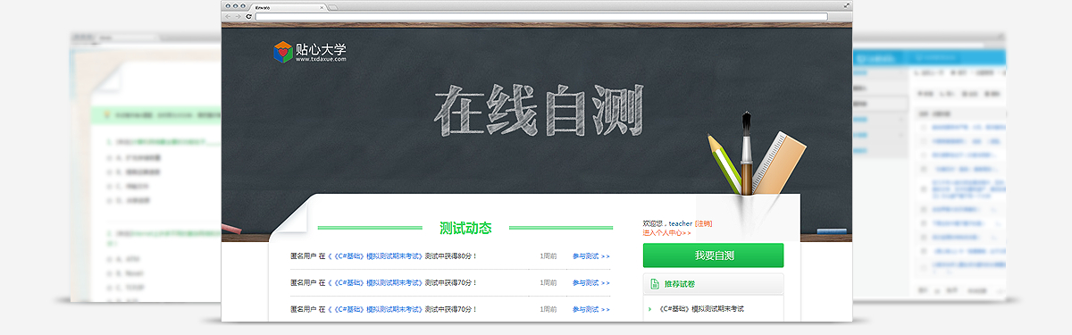The image size is (1072, 335).
Task: Click 参与测试 link in the 80分 row
Action: point(590,256)
